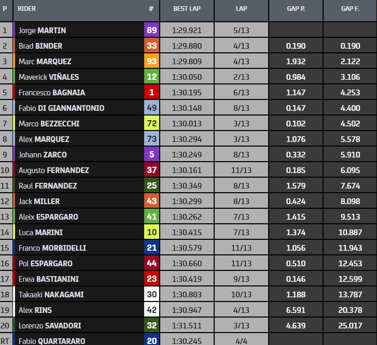
Task: Click Francesco Bagnaia's red number 1 badge
Action: click(151, 92)
